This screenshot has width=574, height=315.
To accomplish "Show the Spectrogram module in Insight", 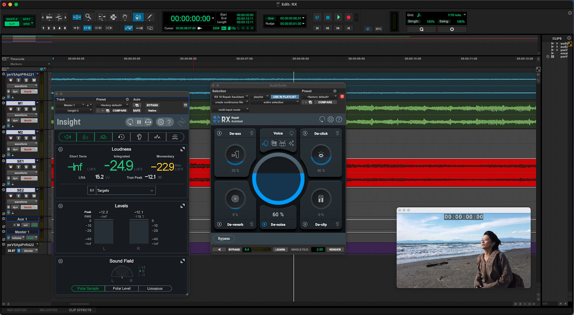I will [x=175, y=137].
